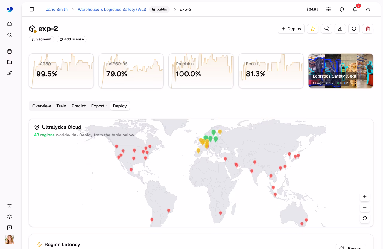Click the exp-2 breadcrumb text
The image size is (383, 249).
(186, 10)
